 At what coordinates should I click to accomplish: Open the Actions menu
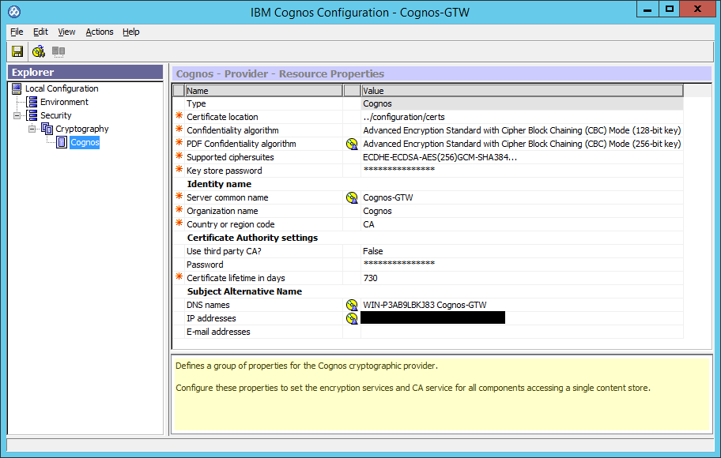[100, 32]
